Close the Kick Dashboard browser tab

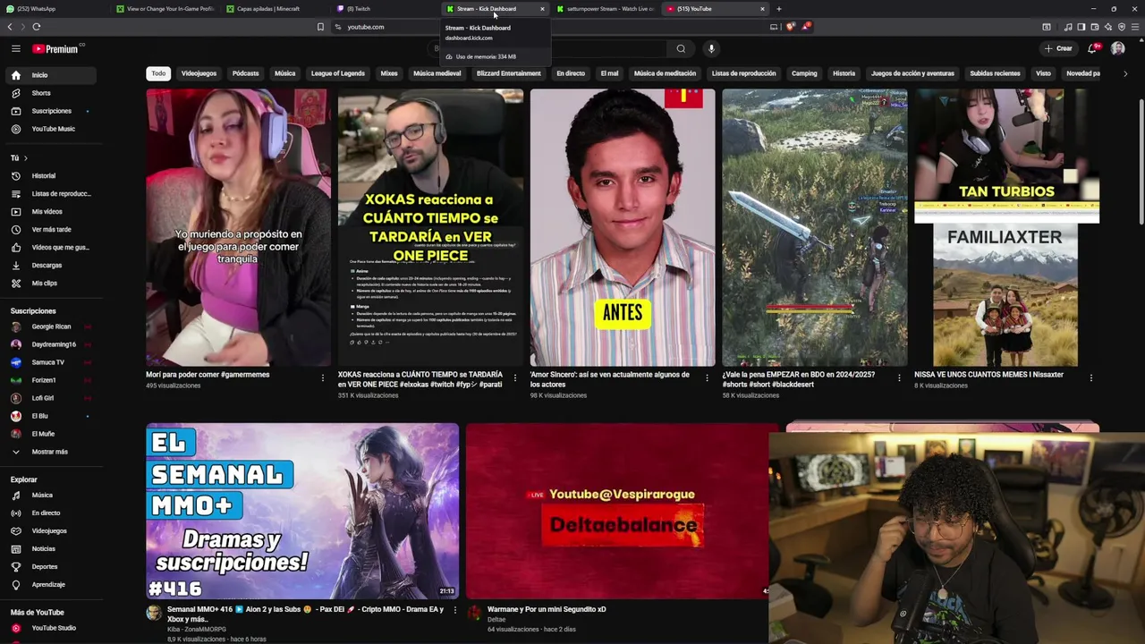coord(542,9)
